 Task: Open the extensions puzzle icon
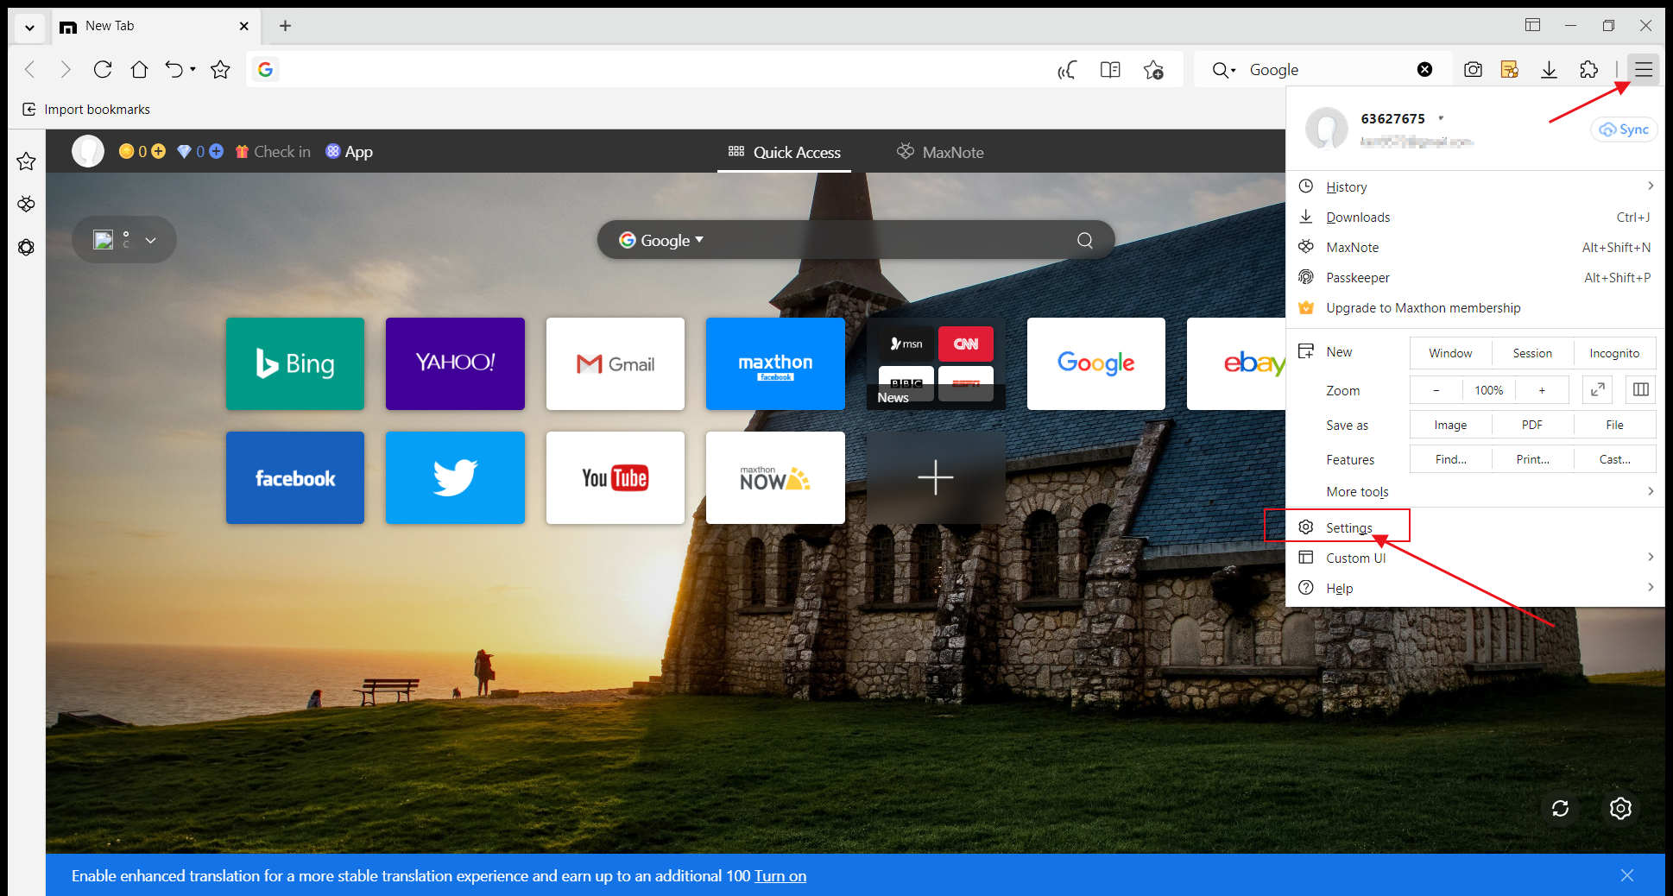[1588, 70]
